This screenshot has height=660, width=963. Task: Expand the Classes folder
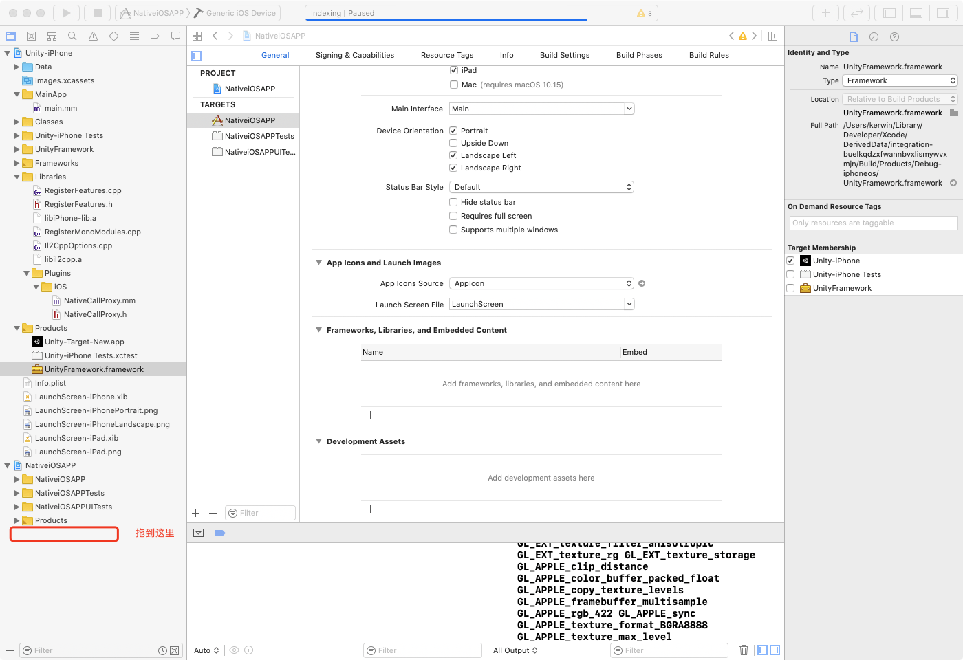pos(17,122)
